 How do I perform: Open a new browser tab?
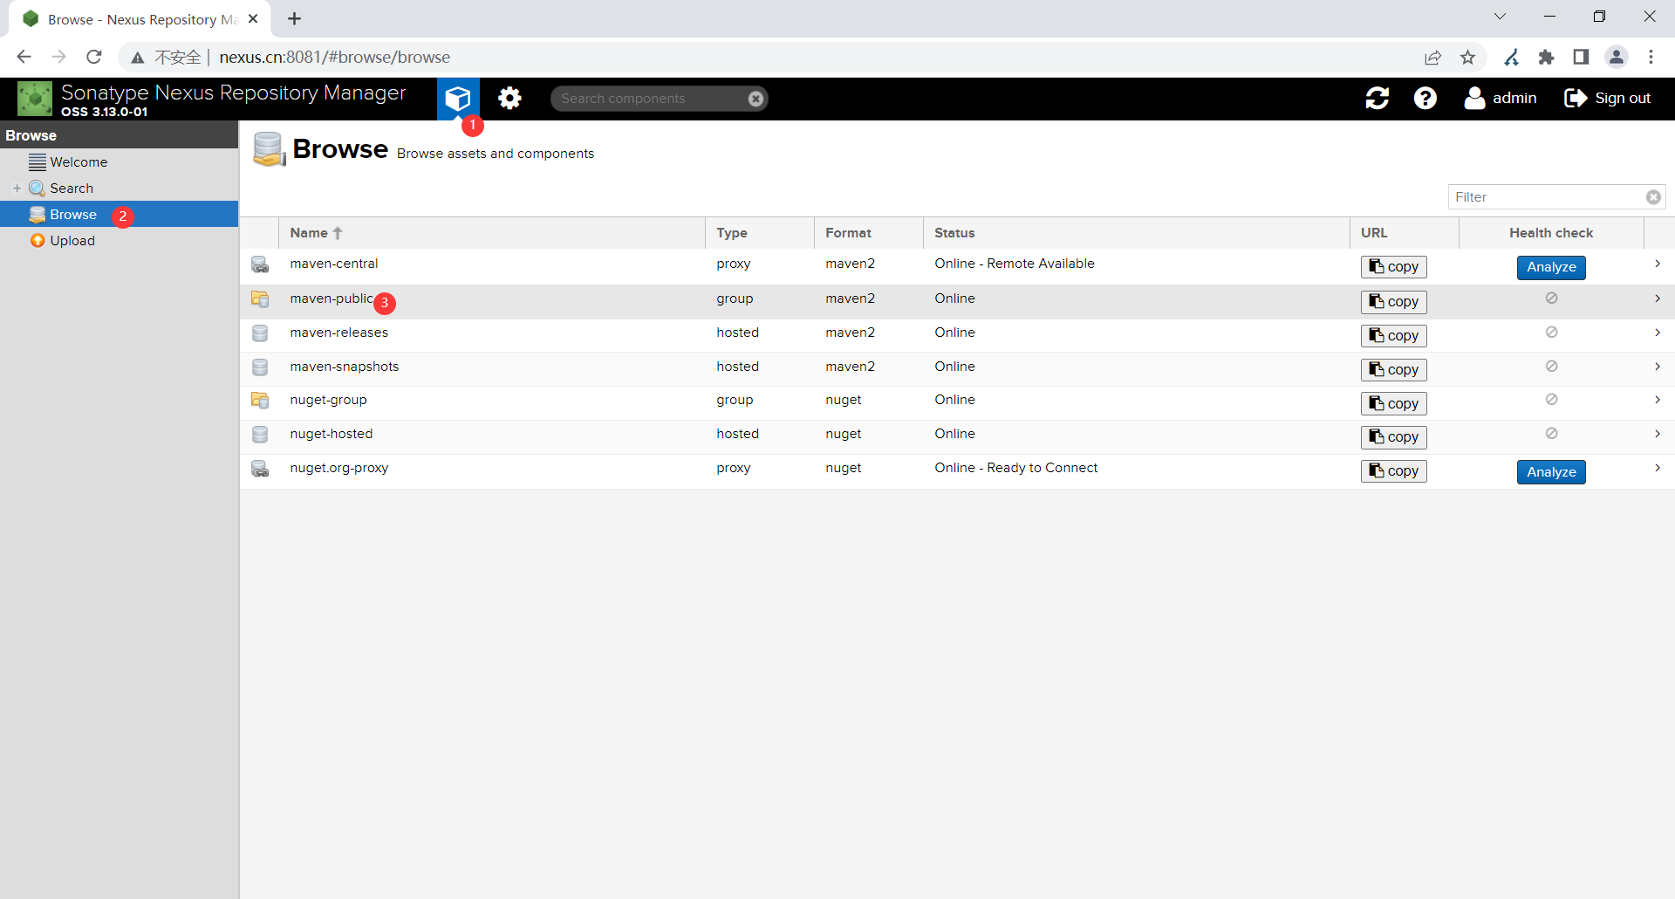pos(295,18)
